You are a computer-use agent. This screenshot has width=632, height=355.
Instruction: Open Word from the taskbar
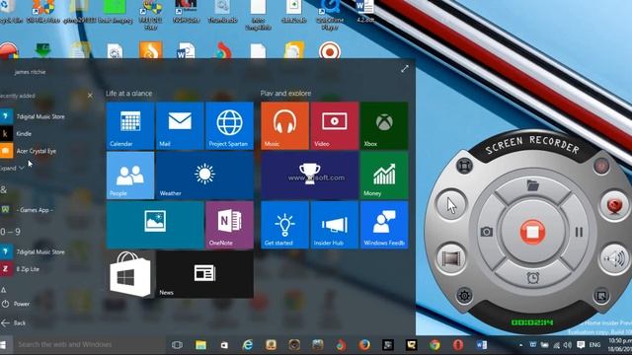click(x=481, y=345)
